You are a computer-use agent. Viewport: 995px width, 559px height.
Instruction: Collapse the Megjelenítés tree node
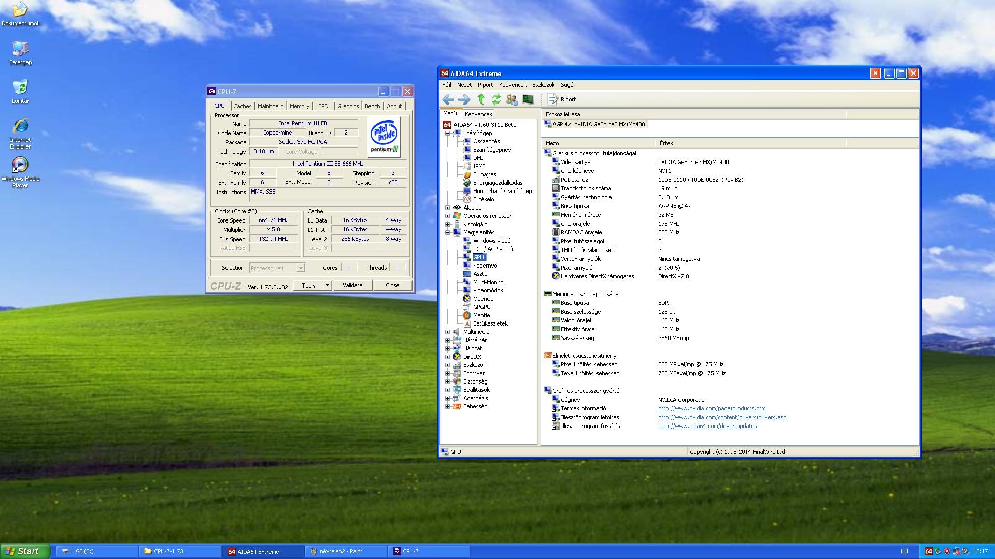point(447,232)
